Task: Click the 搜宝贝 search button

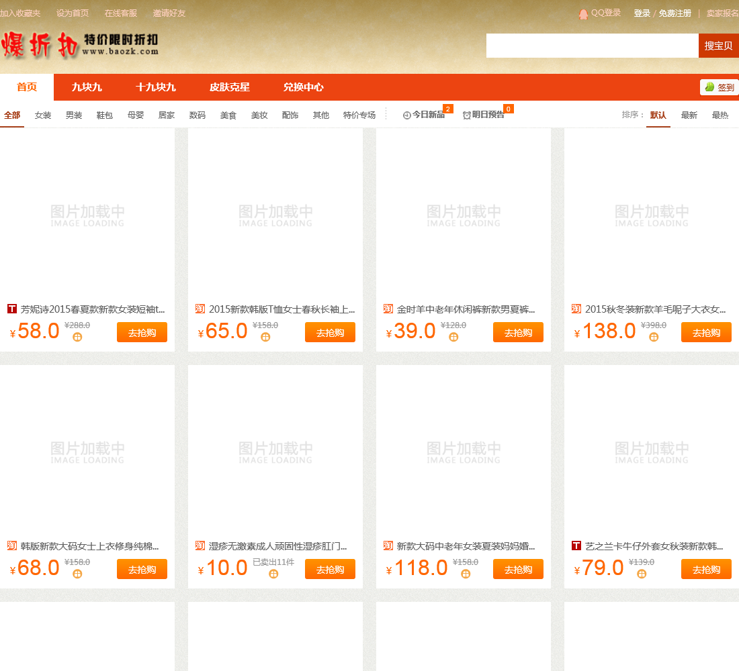Action: [x=719, y=46]
